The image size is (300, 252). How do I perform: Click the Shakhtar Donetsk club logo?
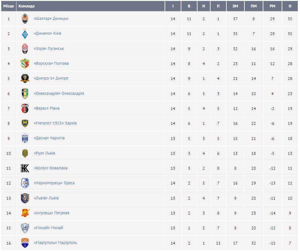[x=25, y=19]
